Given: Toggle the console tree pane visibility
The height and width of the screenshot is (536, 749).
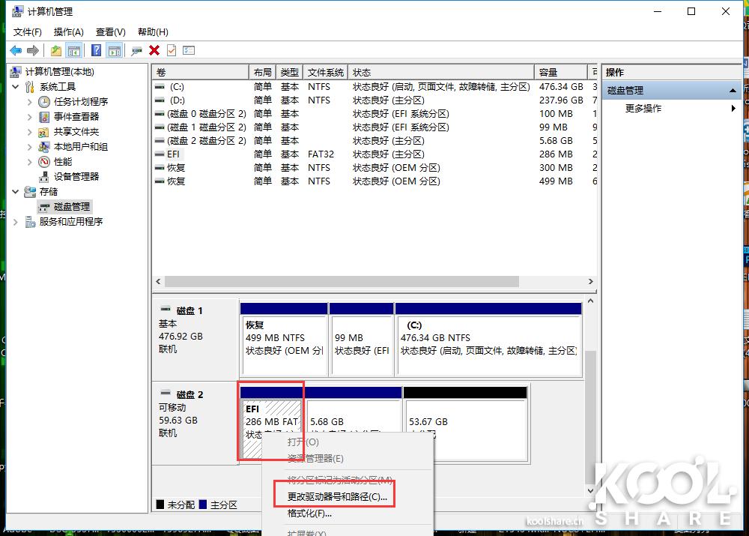Looking at the screenshot, I should click(74, 50).
